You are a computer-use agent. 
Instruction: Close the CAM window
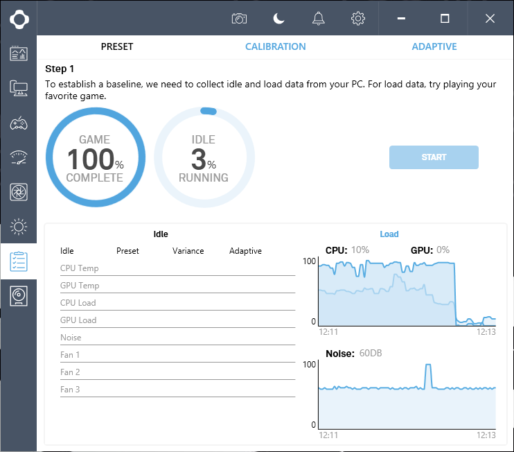(490, 18)
